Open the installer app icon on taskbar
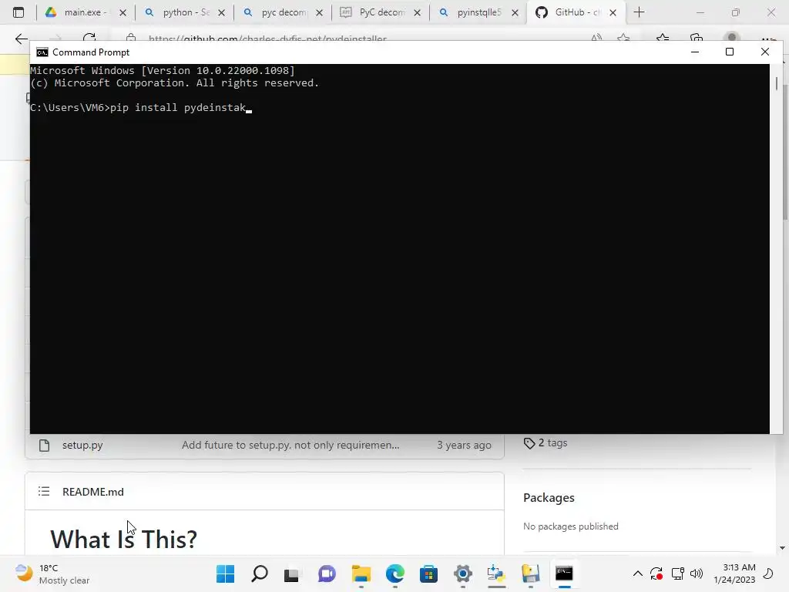This screenshot has height=592, width=789. 497,573
